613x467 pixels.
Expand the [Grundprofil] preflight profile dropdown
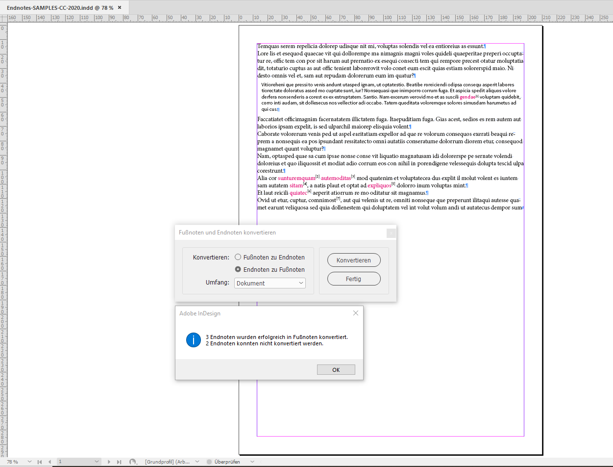196,462
